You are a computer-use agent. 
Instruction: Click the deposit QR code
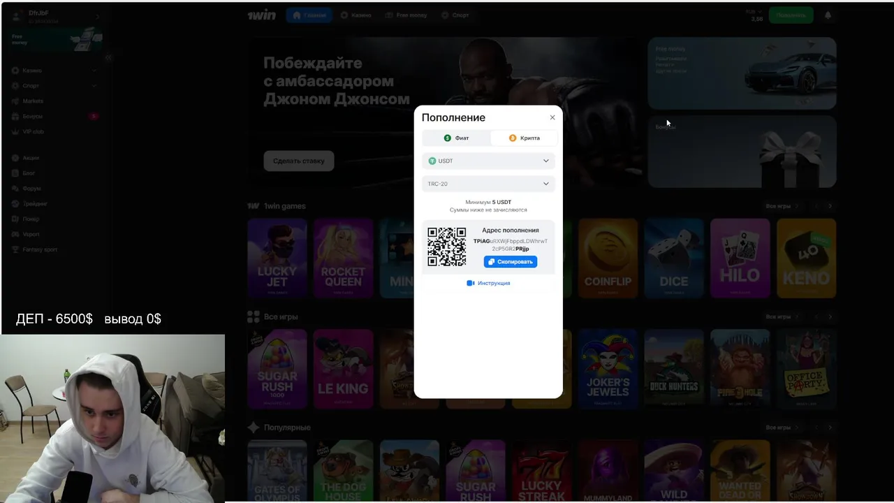click(447, 247)
